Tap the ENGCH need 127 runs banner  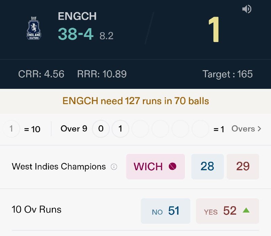[x=135, y=101]
